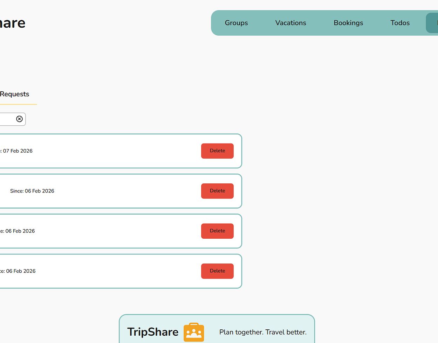
Task: Click the dark teal button right of Todos
Action: [x=432, y=23]
